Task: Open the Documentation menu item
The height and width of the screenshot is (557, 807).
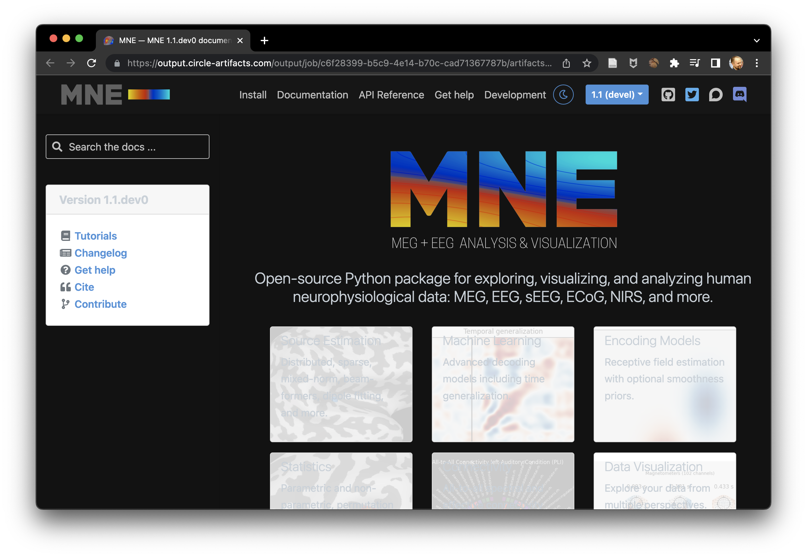Action: 312,95
